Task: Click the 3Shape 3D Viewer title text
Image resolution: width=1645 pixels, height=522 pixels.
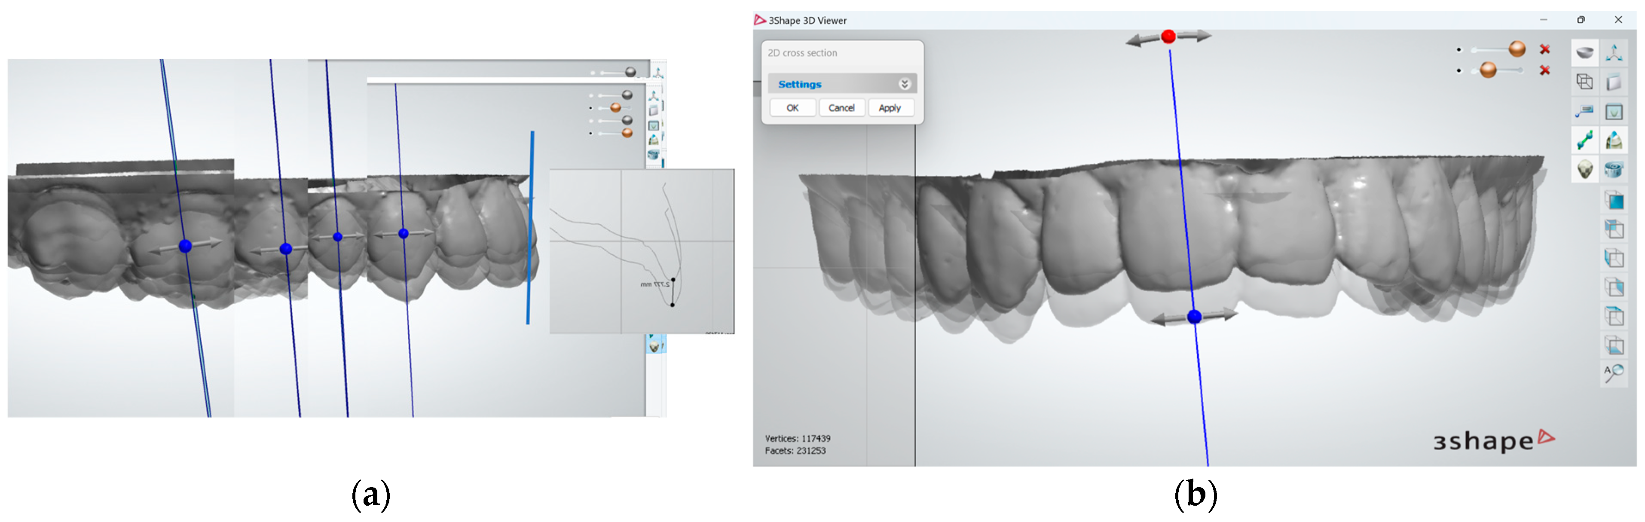Action: click(807, 21)
